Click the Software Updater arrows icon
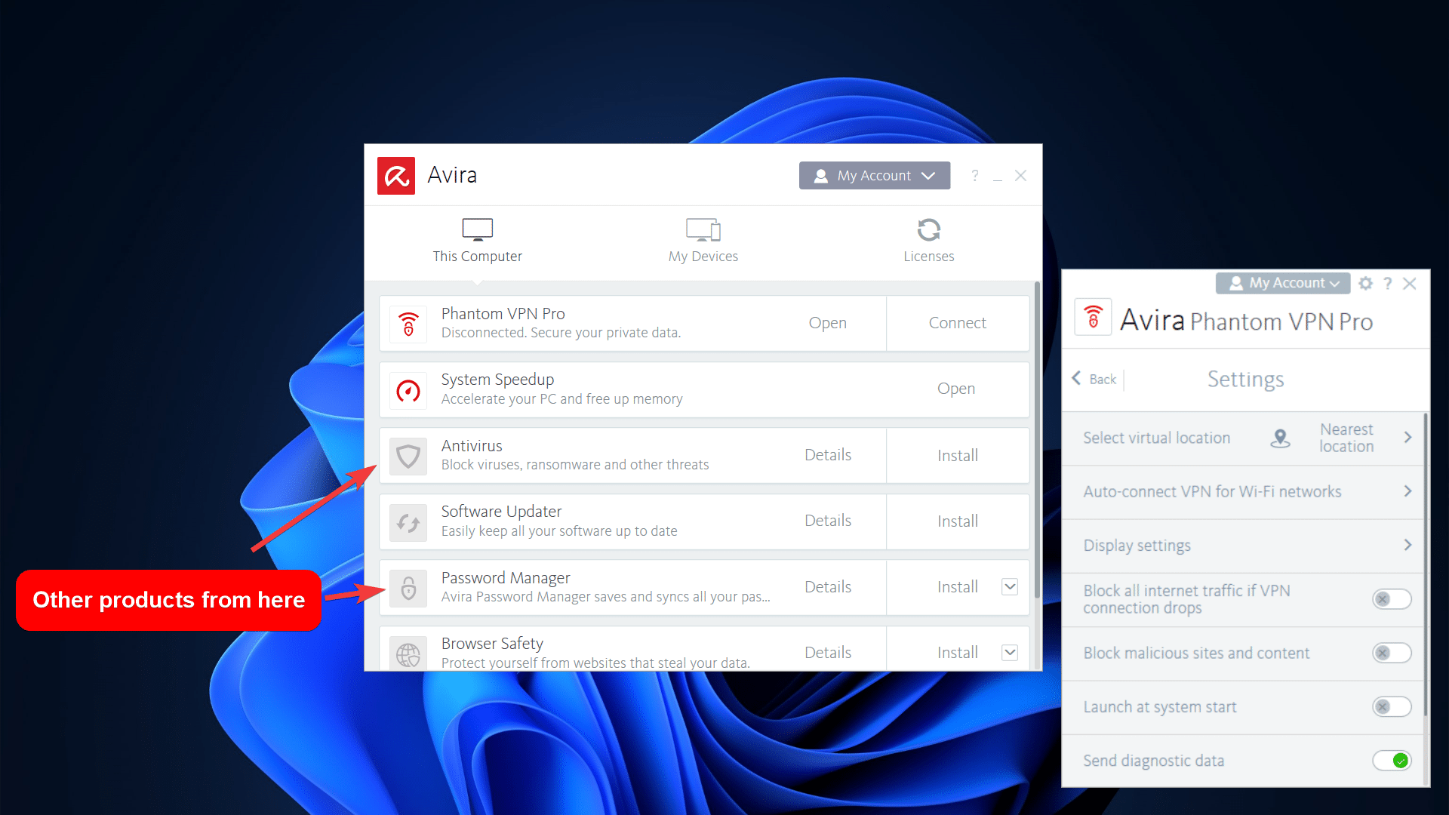1449x815 pixels. coord(408,522)
